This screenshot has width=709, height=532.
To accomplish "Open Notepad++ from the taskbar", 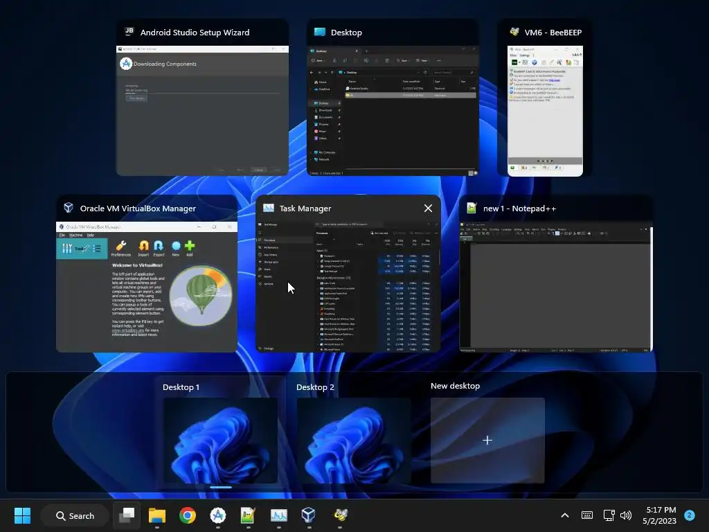I will (249, 515).
